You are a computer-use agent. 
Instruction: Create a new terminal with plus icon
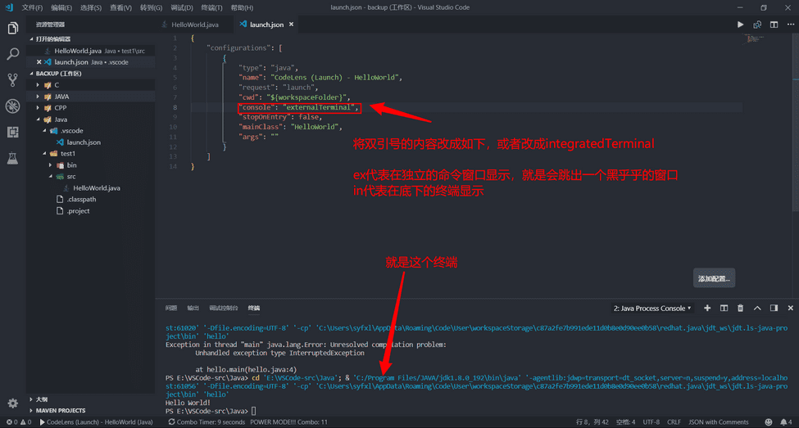pyautogui.click(x=707, y=309)
